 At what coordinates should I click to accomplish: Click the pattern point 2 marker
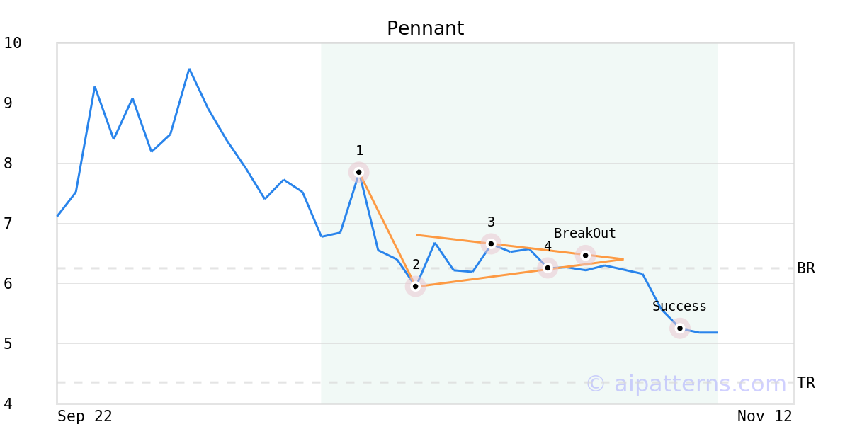point(416,286)
